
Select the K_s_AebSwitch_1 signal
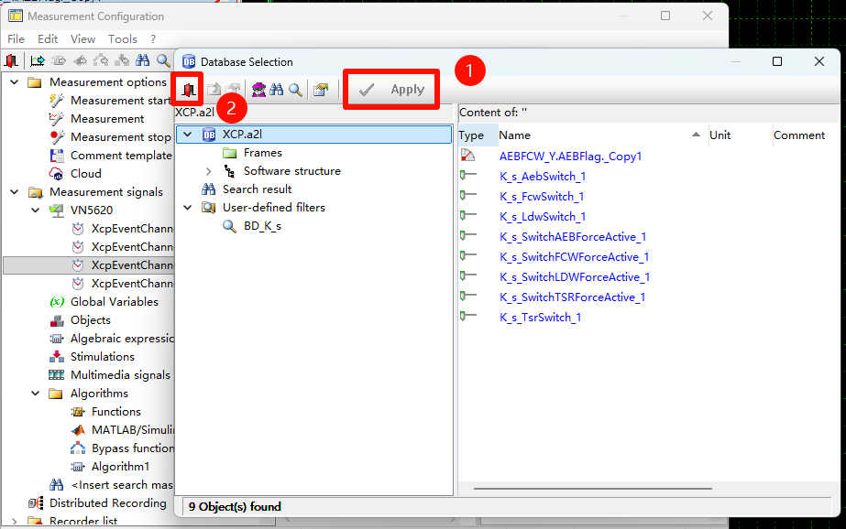pyautogui.click(x=542, y=177)
